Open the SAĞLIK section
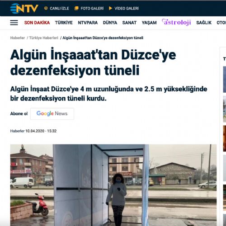 pos(204,23)
